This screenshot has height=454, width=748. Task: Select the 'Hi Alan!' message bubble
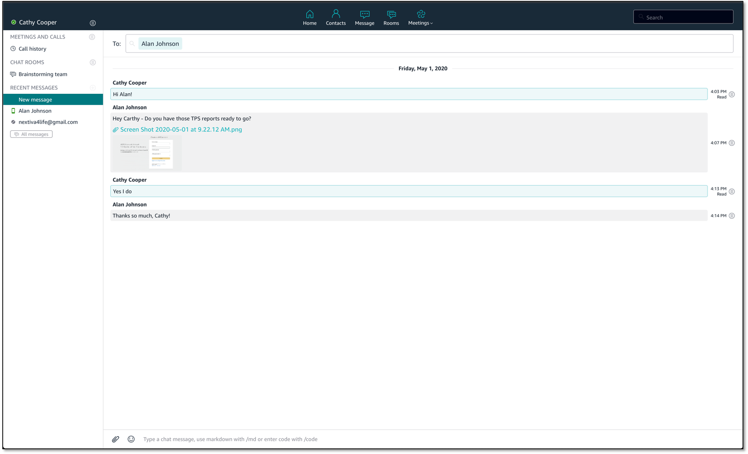409,94
